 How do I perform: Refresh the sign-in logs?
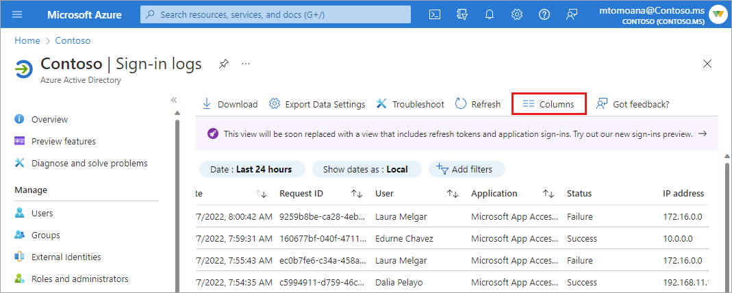pyautogui.click(x=478, y=105)
